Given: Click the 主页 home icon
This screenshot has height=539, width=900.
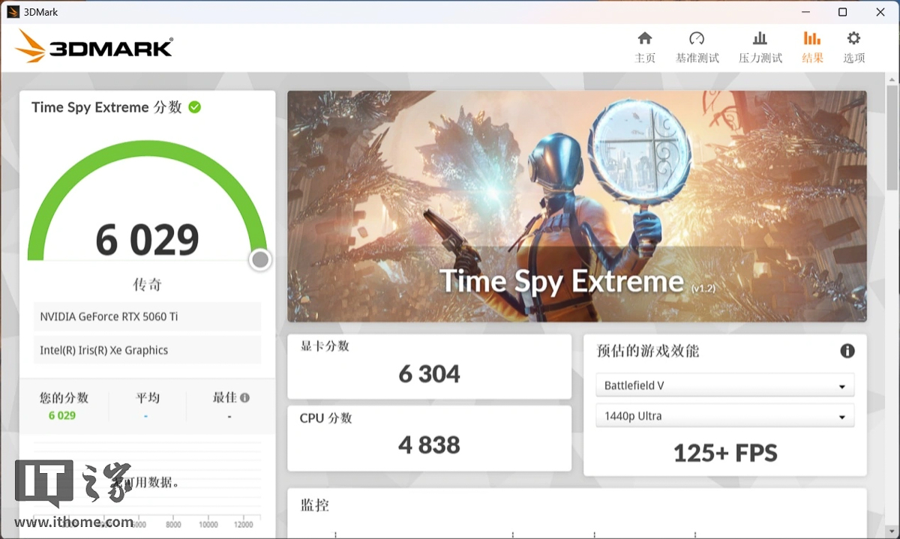Looking at the screenshot, I should pyautogui.click(x=644, y=45).
